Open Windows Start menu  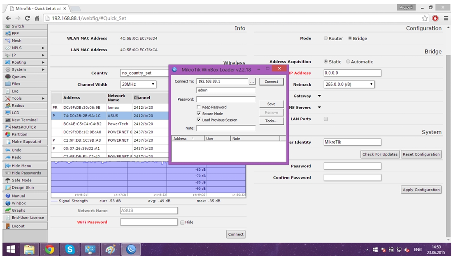(11, 249)
